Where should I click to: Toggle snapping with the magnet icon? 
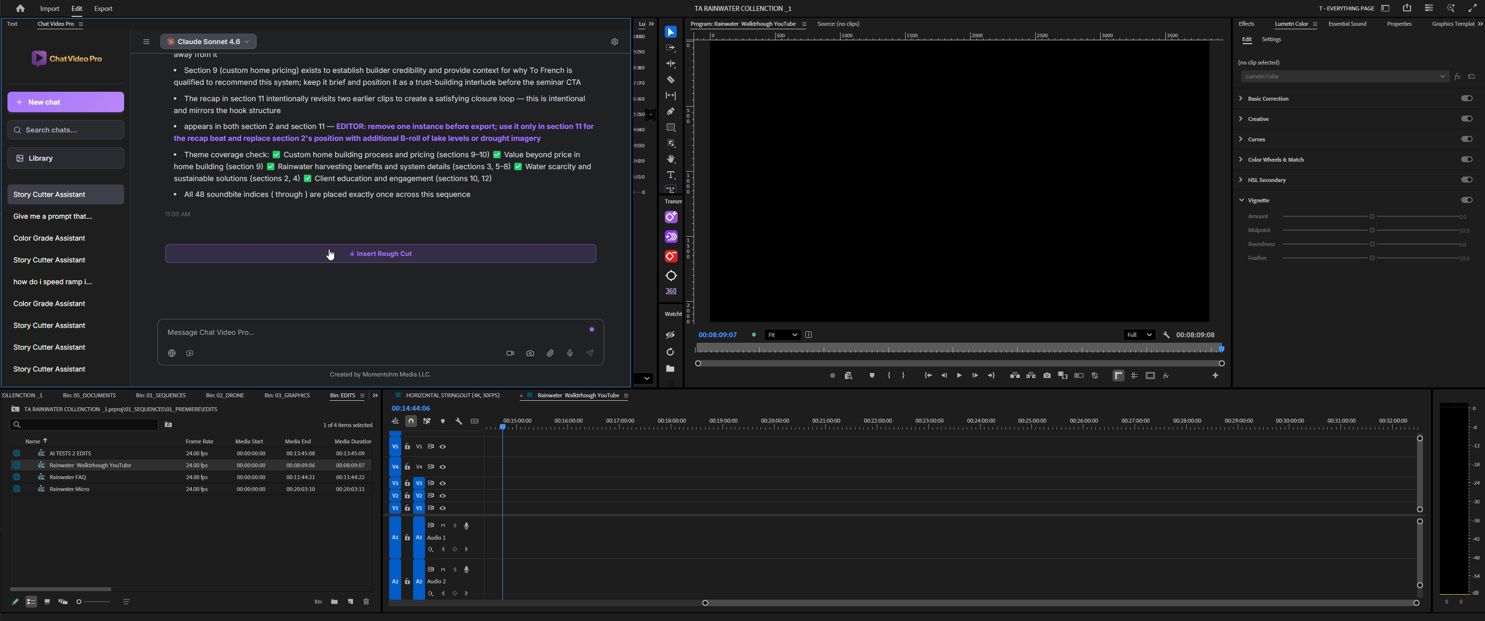point(412,421)
